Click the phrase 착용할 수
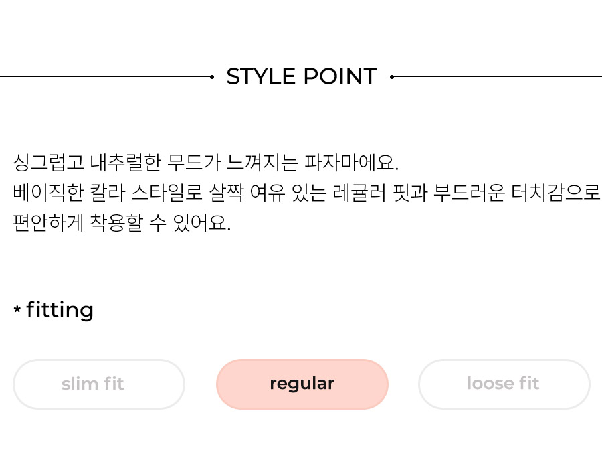The width and height of the screenshot is (602, 466). (x=128, y=222)
